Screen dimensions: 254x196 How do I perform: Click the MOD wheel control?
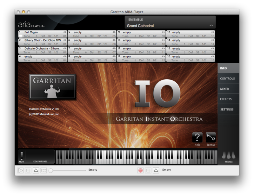(21, 155)
